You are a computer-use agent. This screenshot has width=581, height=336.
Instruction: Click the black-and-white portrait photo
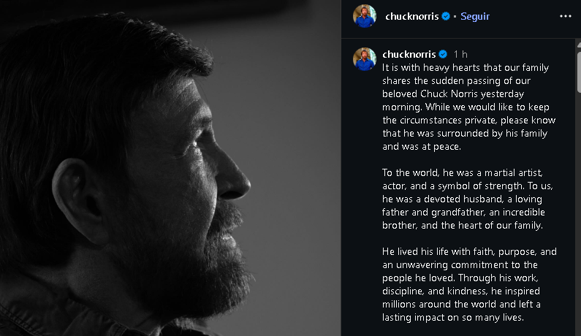point(170,168)
